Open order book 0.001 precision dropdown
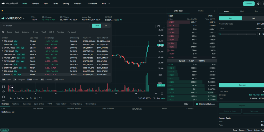This screenshot has width=264, height=132. click(172, 16)
